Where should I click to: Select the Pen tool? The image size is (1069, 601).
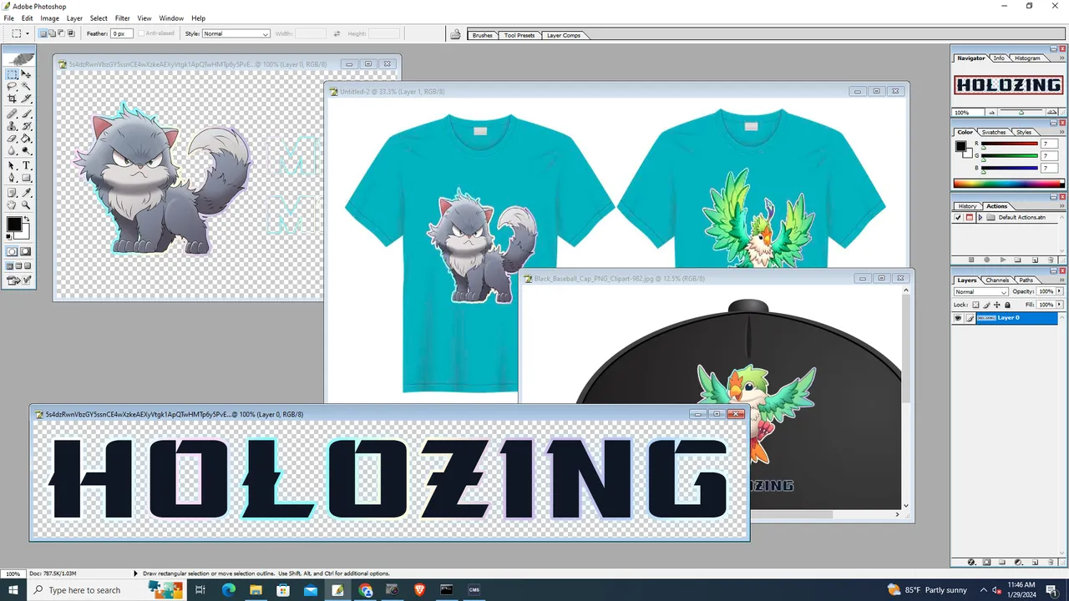[12, 178]
